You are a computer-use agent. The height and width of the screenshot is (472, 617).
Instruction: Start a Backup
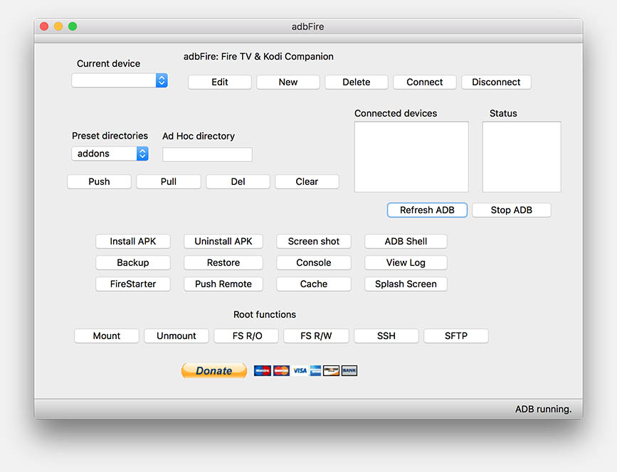click(x=133, y=262)
